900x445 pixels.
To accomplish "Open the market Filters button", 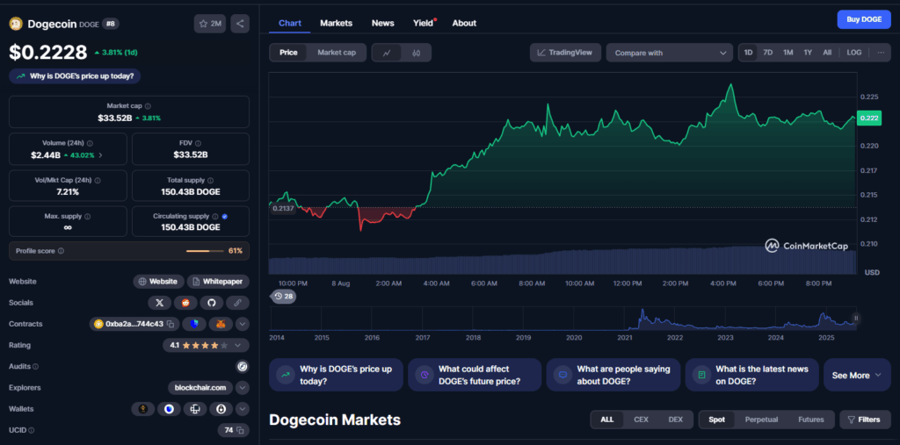I will (x=865, y=420).
